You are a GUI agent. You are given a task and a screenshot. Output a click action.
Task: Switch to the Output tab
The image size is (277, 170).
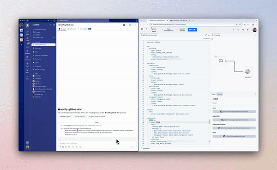[x=220, y=94]
